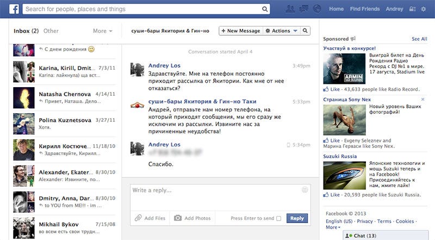This screenshot has width=435, height=240.
Task: Click the paperclip Add Files icon
Action: (138, 218)
